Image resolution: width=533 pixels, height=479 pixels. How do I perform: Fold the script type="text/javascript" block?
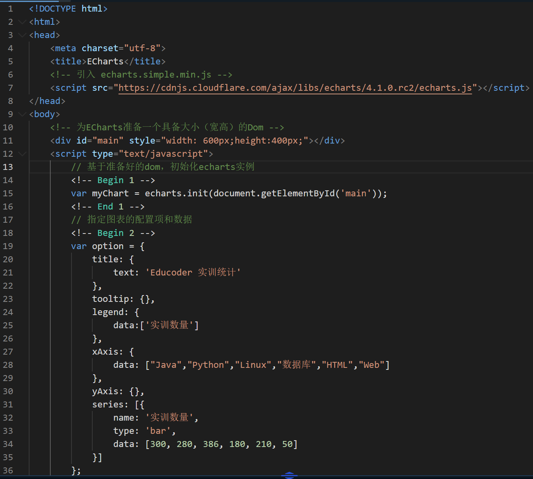pyautogui.click(x=22, y=154)
